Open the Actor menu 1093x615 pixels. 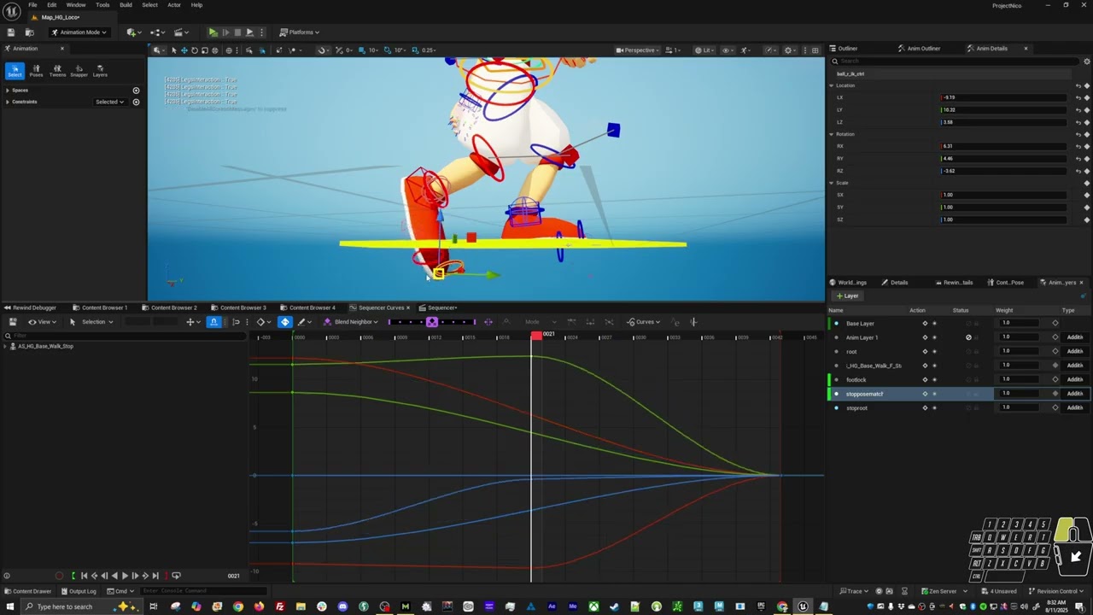click(x=174, y=5)
